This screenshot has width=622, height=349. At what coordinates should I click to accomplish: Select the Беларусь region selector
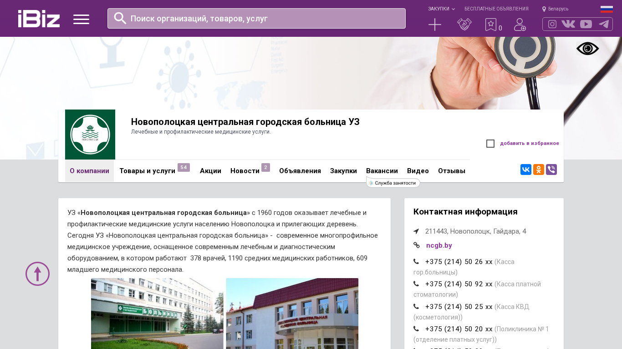(x=555, y=9)
